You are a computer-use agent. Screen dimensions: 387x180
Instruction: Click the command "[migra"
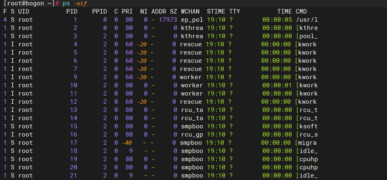tap(306, 143)
